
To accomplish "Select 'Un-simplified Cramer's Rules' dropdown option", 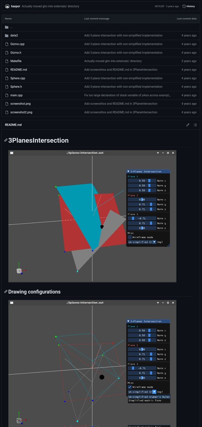I will pos(149,397).
